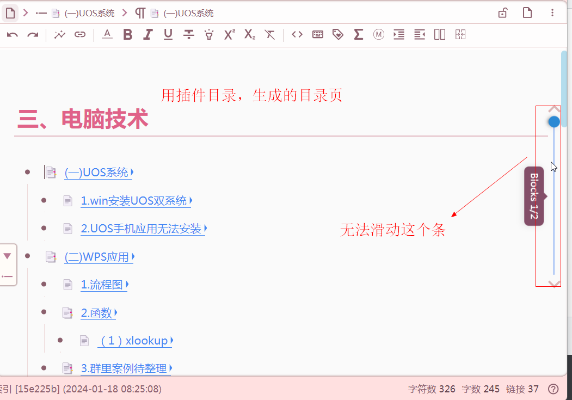
Task: Click bullet of 2.函数 list item
Action: tap(44, 312)
